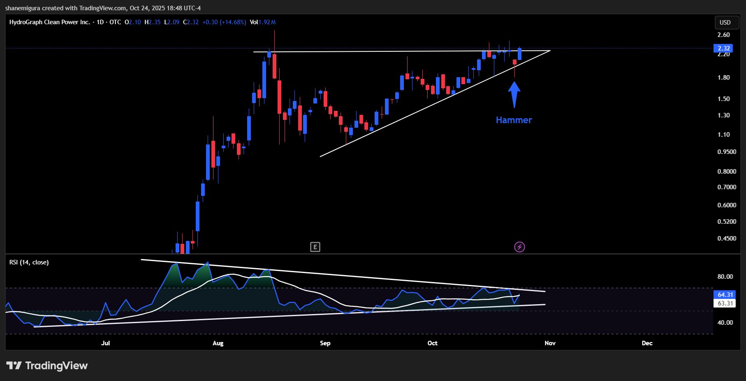Click the low value L2.09
This screenshot has height=381, width=746.
172,22
